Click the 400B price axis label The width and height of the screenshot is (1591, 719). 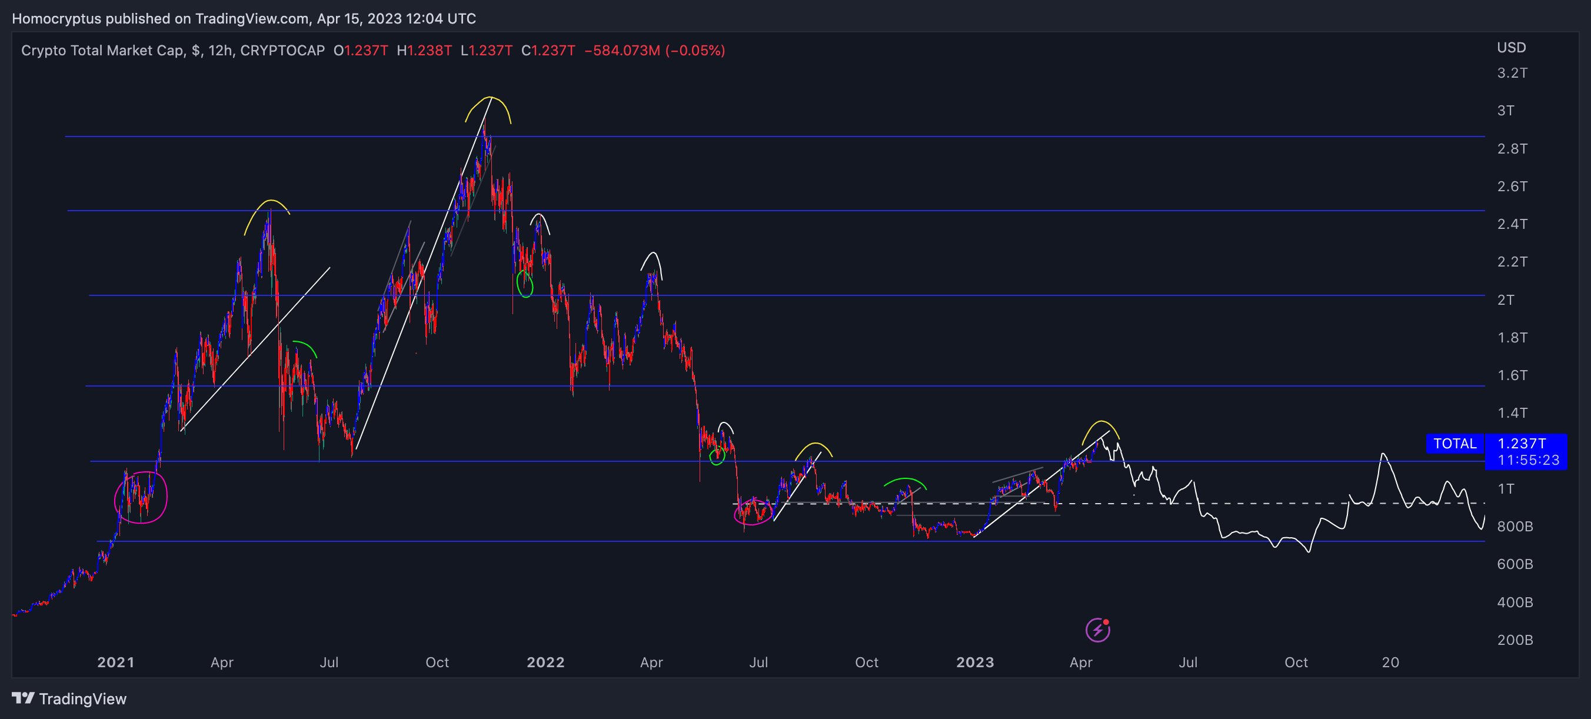pos(1515,603)
